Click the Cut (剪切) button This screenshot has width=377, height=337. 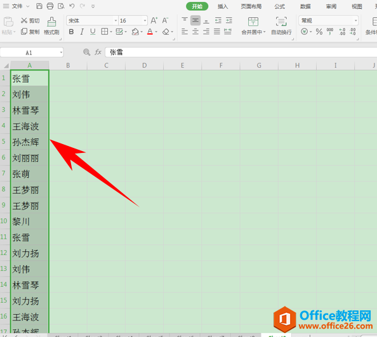(x=30, y=21)
